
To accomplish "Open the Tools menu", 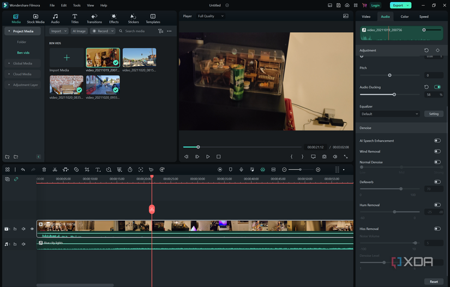I will point(76,5).
